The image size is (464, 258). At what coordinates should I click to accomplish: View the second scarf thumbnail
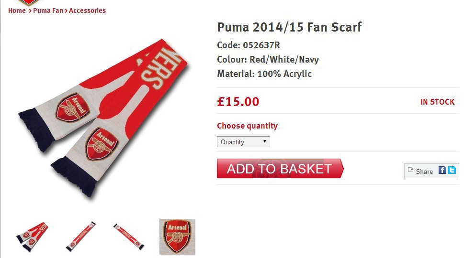(x=81, y=236)
